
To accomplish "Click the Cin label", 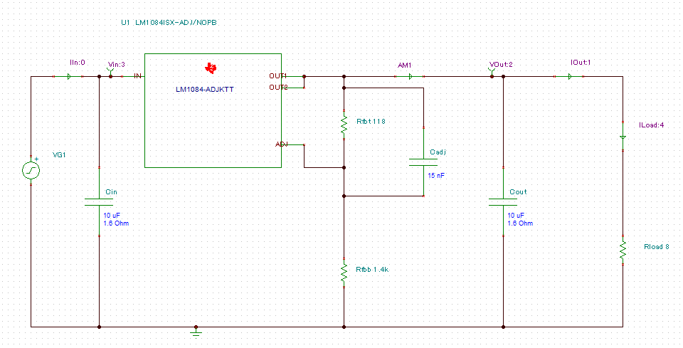I will coord(111,191).
